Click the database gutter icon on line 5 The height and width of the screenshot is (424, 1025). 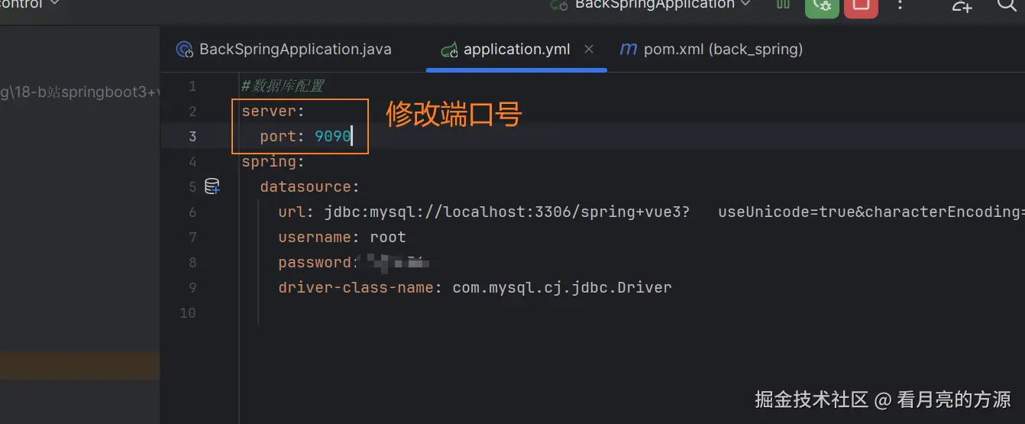click(212, 186)
